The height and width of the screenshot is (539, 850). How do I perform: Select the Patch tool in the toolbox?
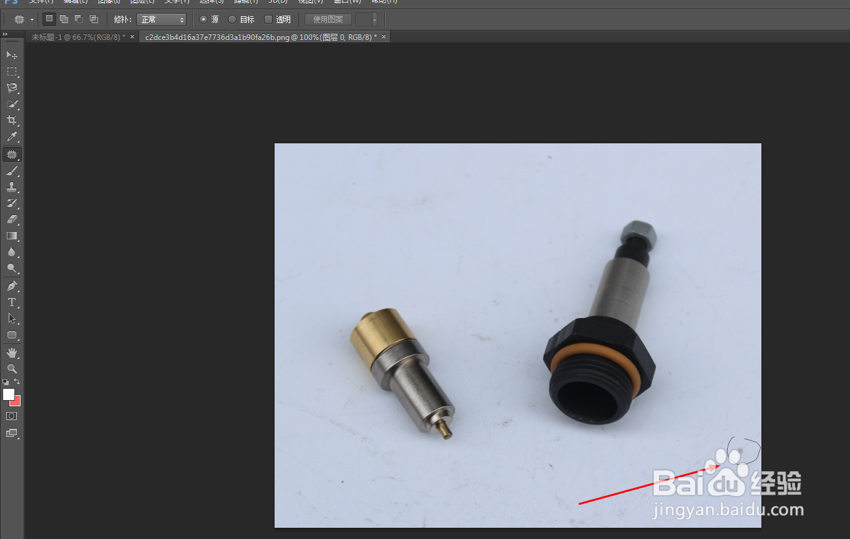pos(12,154)
